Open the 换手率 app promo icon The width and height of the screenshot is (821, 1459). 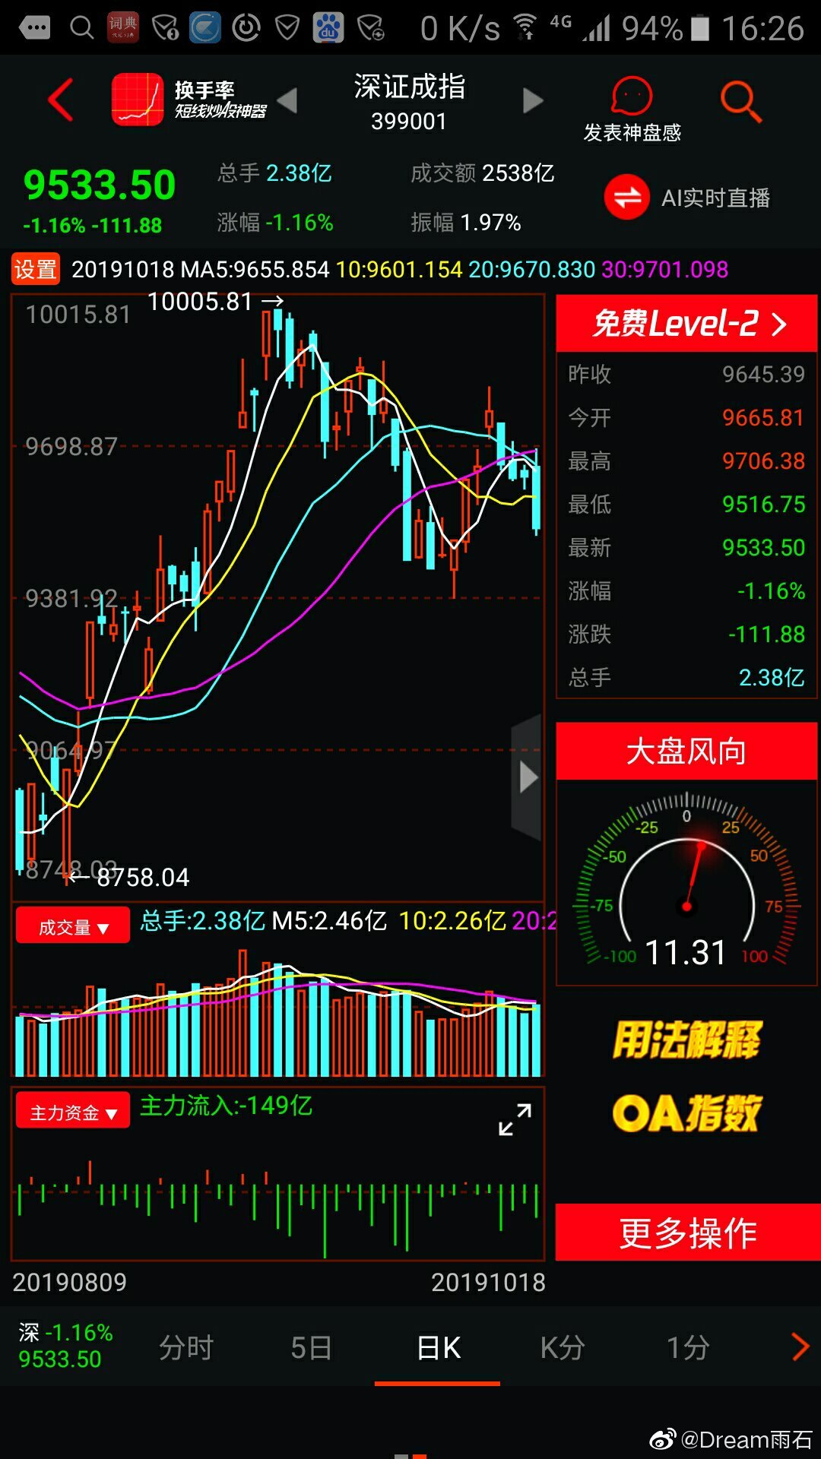coord(138,100)
